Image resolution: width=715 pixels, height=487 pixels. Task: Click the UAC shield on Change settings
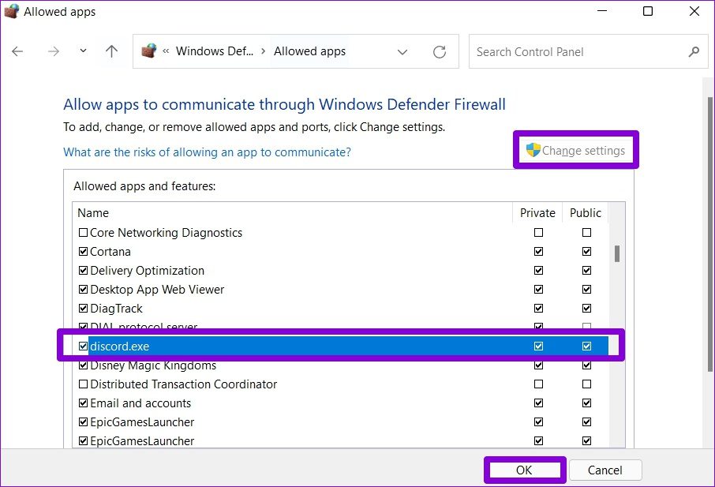[x=533, y=148]
